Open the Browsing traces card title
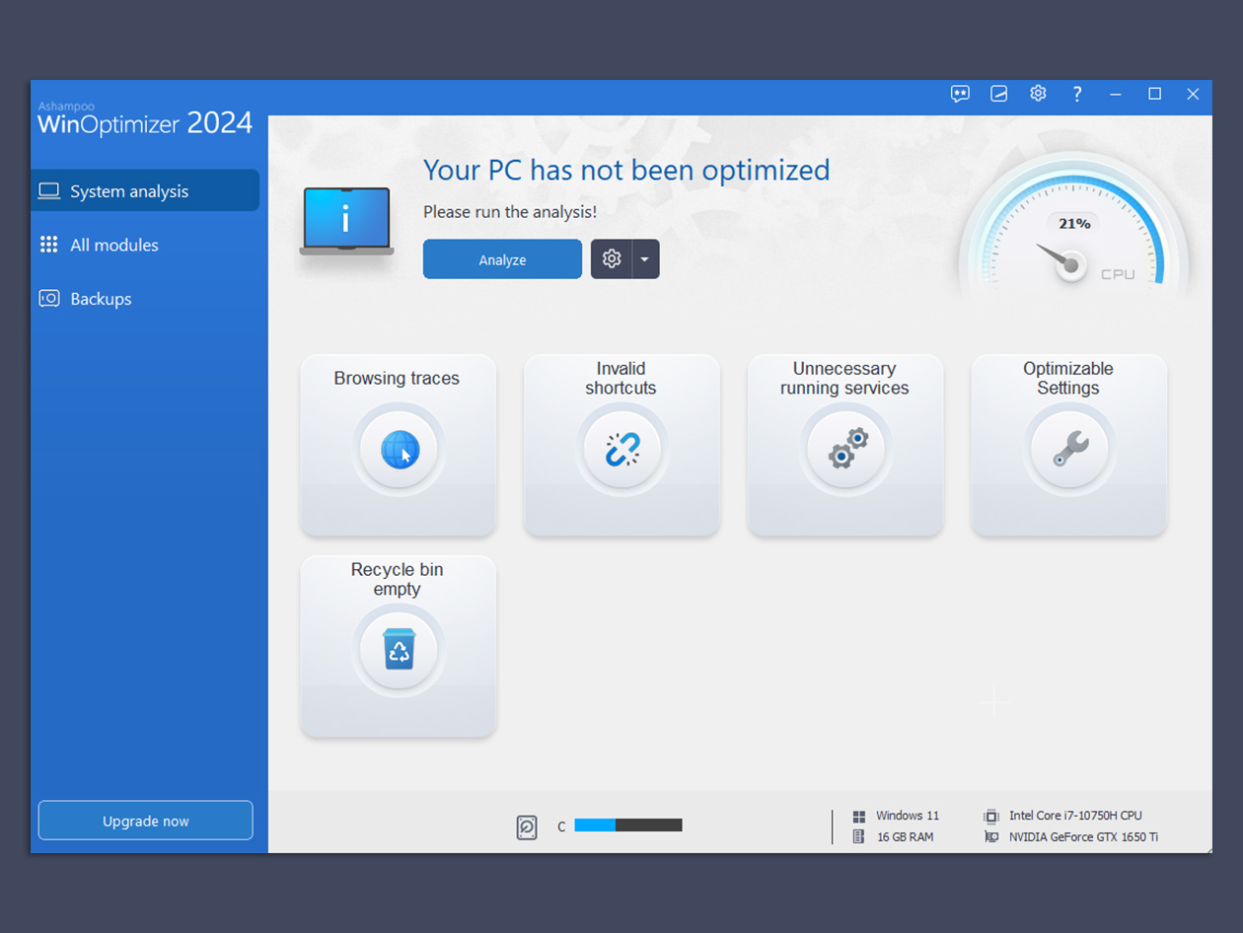 397,379
